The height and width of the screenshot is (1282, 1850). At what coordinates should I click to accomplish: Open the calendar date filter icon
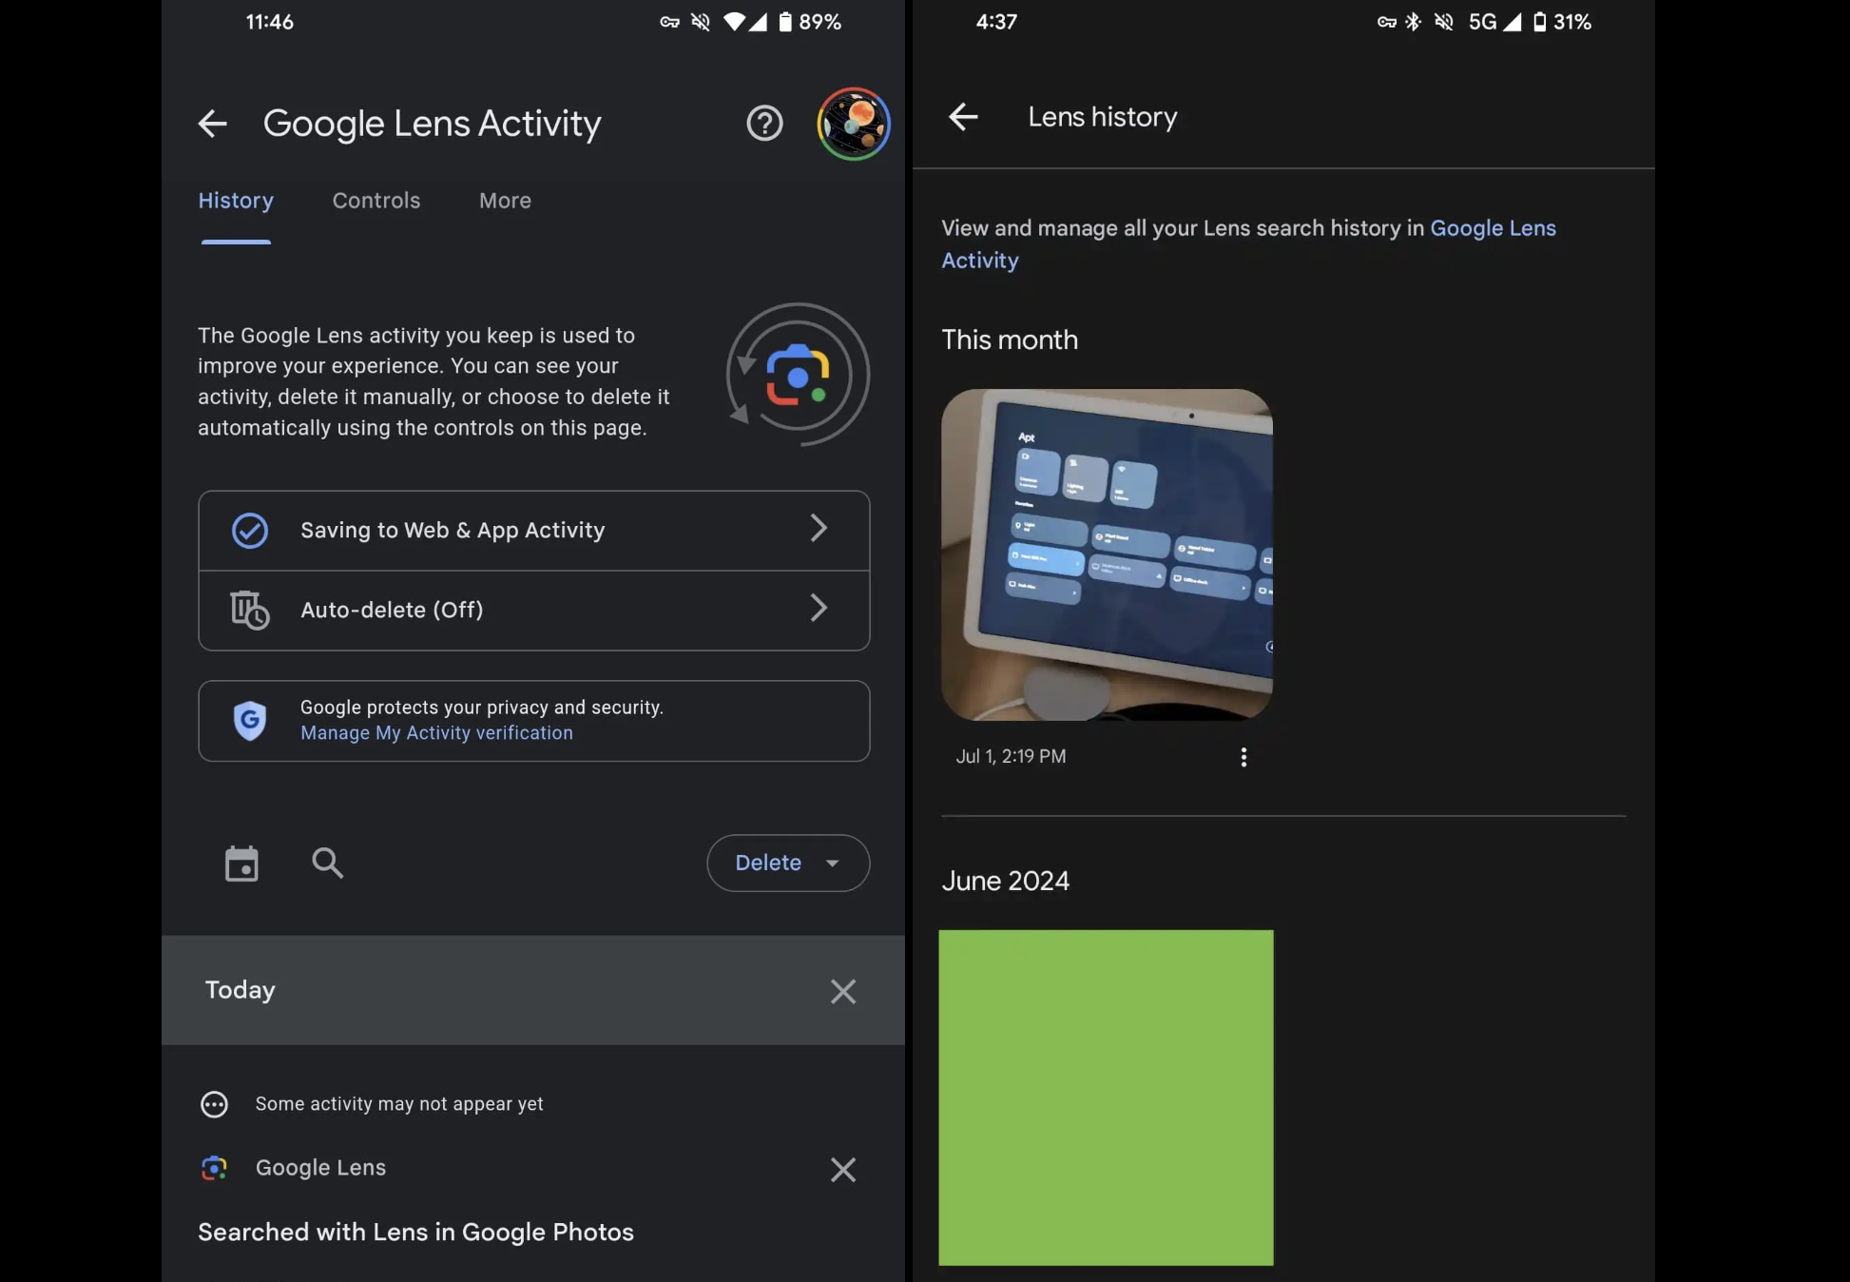coord(241,864)
